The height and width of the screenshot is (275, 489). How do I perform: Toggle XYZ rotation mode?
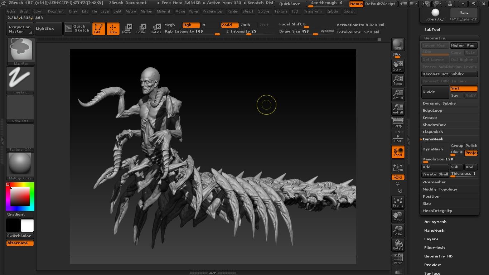point(398,177)
